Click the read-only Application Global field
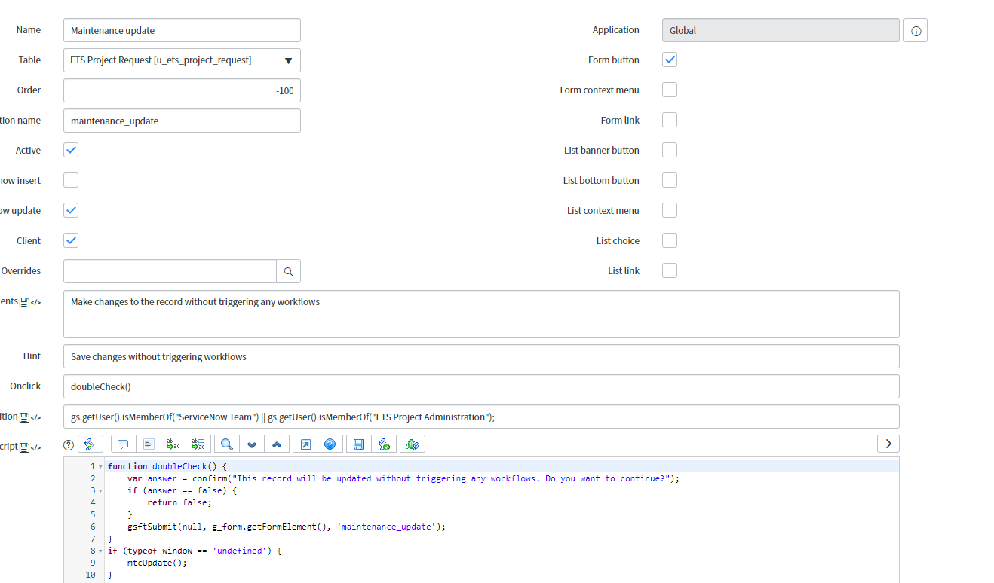Image resolution: width=994 pixels, height=583 pixels. click(x=781, y=30)
